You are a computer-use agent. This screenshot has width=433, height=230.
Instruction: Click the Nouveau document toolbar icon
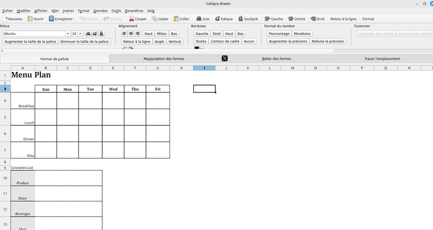[5, 19]
